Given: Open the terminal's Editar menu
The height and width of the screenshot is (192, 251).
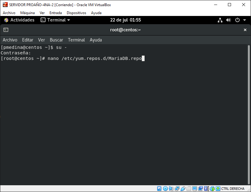Looking at the screenshot, I should coord(28,40).
